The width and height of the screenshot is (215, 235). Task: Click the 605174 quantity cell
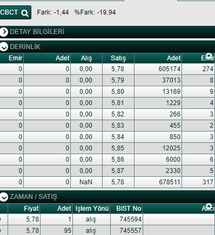point(158,69)
